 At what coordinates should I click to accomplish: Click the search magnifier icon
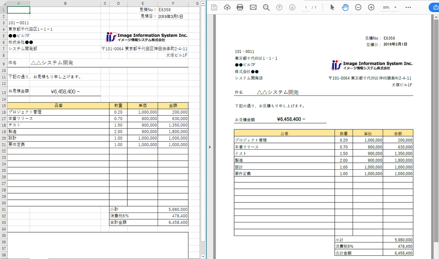click(266, 7)
